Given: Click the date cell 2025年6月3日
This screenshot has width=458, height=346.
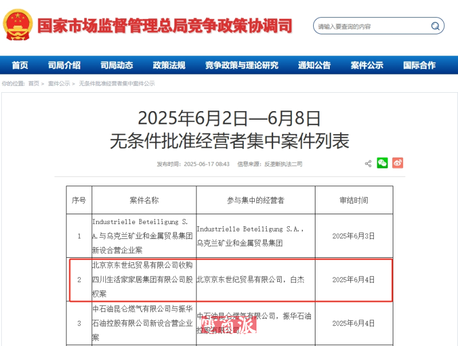Looking at the screenshot, I should point(354,236).
